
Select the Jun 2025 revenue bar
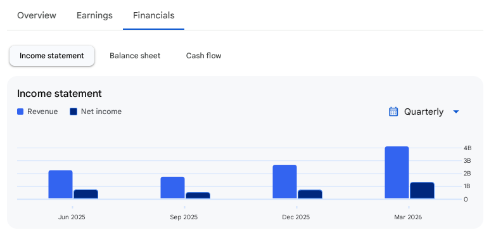click(60, 184)
